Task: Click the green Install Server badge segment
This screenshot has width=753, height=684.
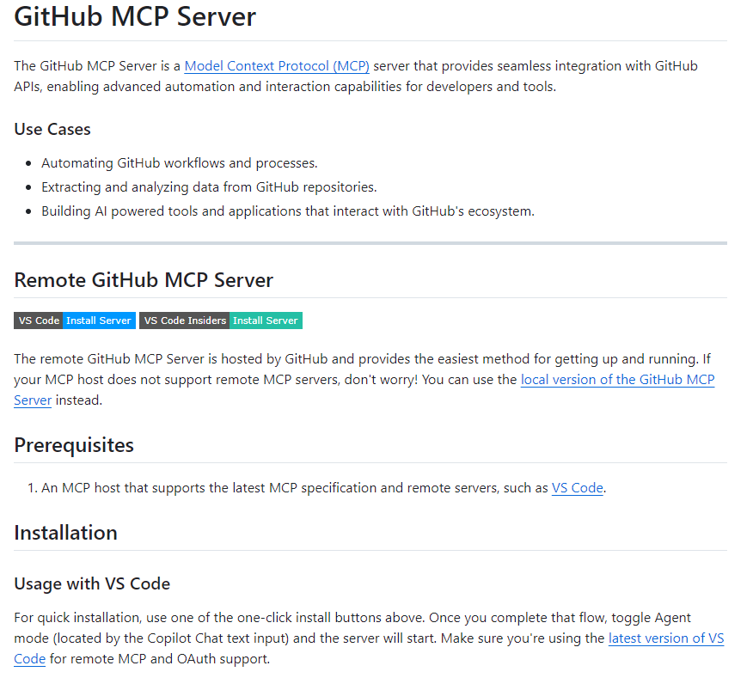Action: [x=266, y=321]
